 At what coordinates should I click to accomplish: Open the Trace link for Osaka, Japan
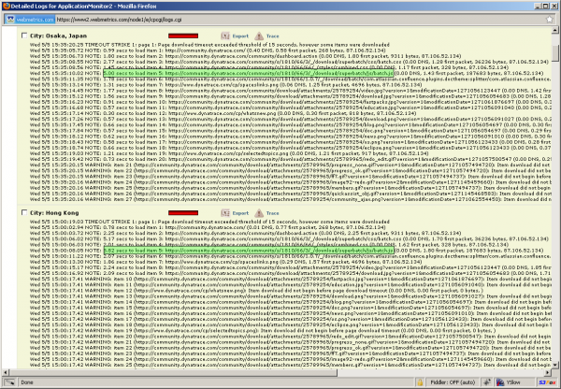[273, 36]
